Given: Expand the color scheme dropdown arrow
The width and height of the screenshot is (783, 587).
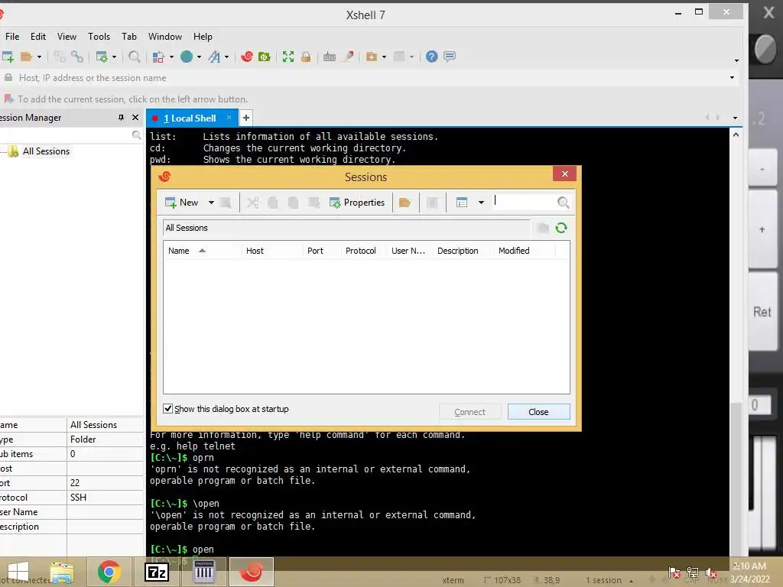Looking at the screenshot, I should (x=171, y=57).
